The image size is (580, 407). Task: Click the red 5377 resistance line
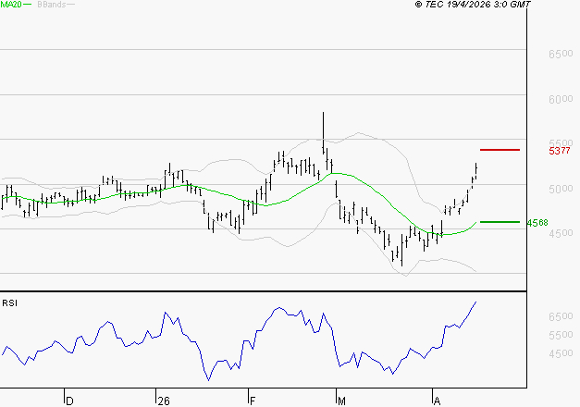(x=500, y=150)
